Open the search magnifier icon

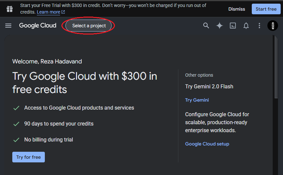tap(206, 26)
